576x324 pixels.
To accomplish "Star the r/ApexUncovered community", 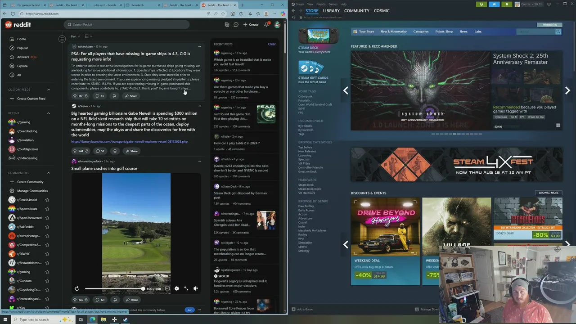I will 47,218.
